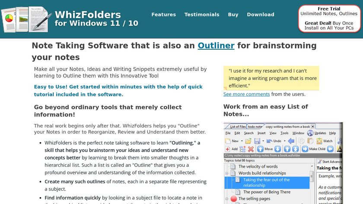The height and width of the screenshot is (204, 363).
Task: Select the copy writing notes tab
Action: click(287, 127)
